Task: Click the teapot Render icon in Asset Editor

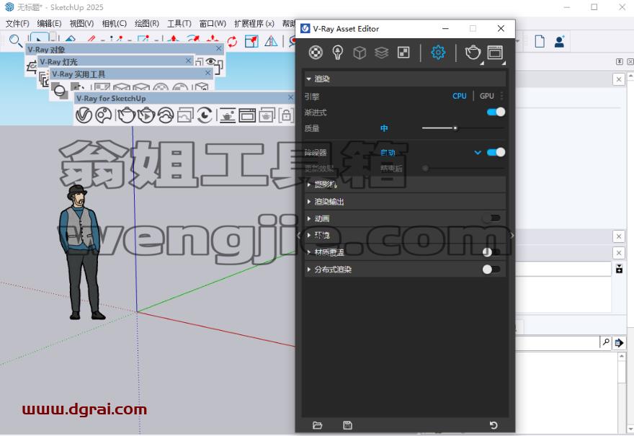Action: pos(473,53)
